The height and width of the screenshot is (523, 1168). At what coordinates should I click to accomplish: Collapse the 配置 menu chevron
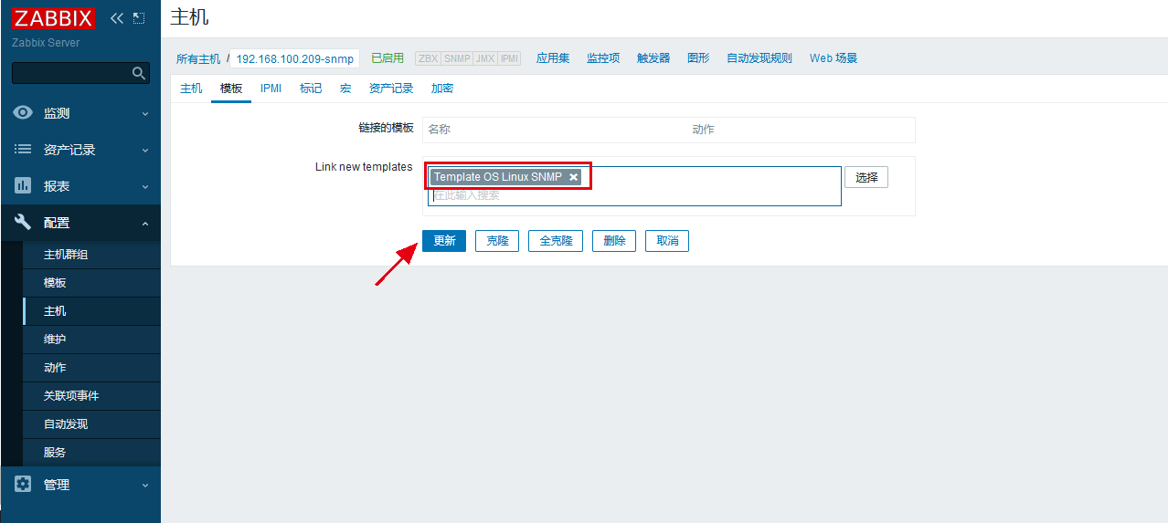coord(144,224)
